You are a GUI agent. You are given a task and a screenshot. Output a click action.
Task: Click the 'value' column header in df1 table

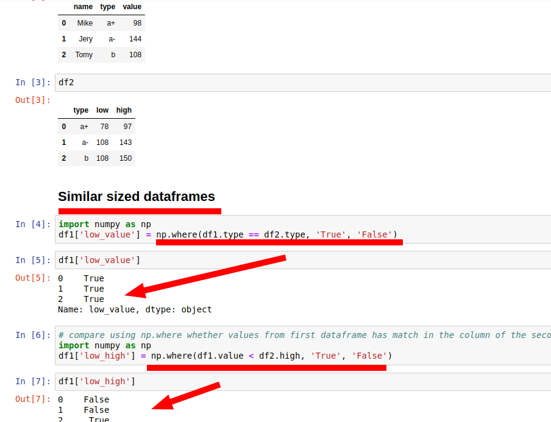pyautogui.click(x=132, y=7)
